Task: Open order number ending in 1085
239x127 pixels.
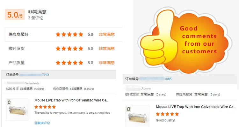Action: pyautogui.click(x=168, y=79)
